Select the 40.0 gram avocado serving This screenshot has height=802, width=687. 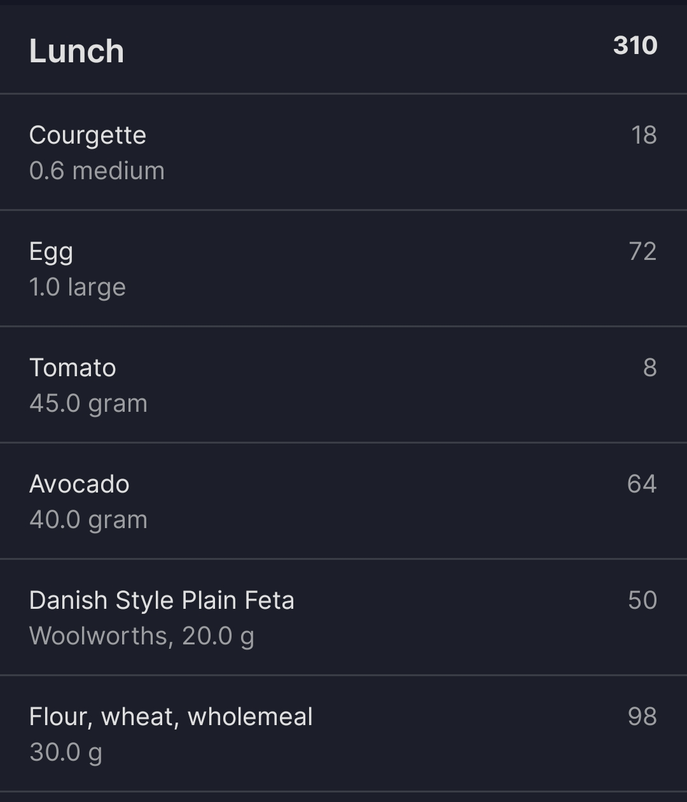88,520
